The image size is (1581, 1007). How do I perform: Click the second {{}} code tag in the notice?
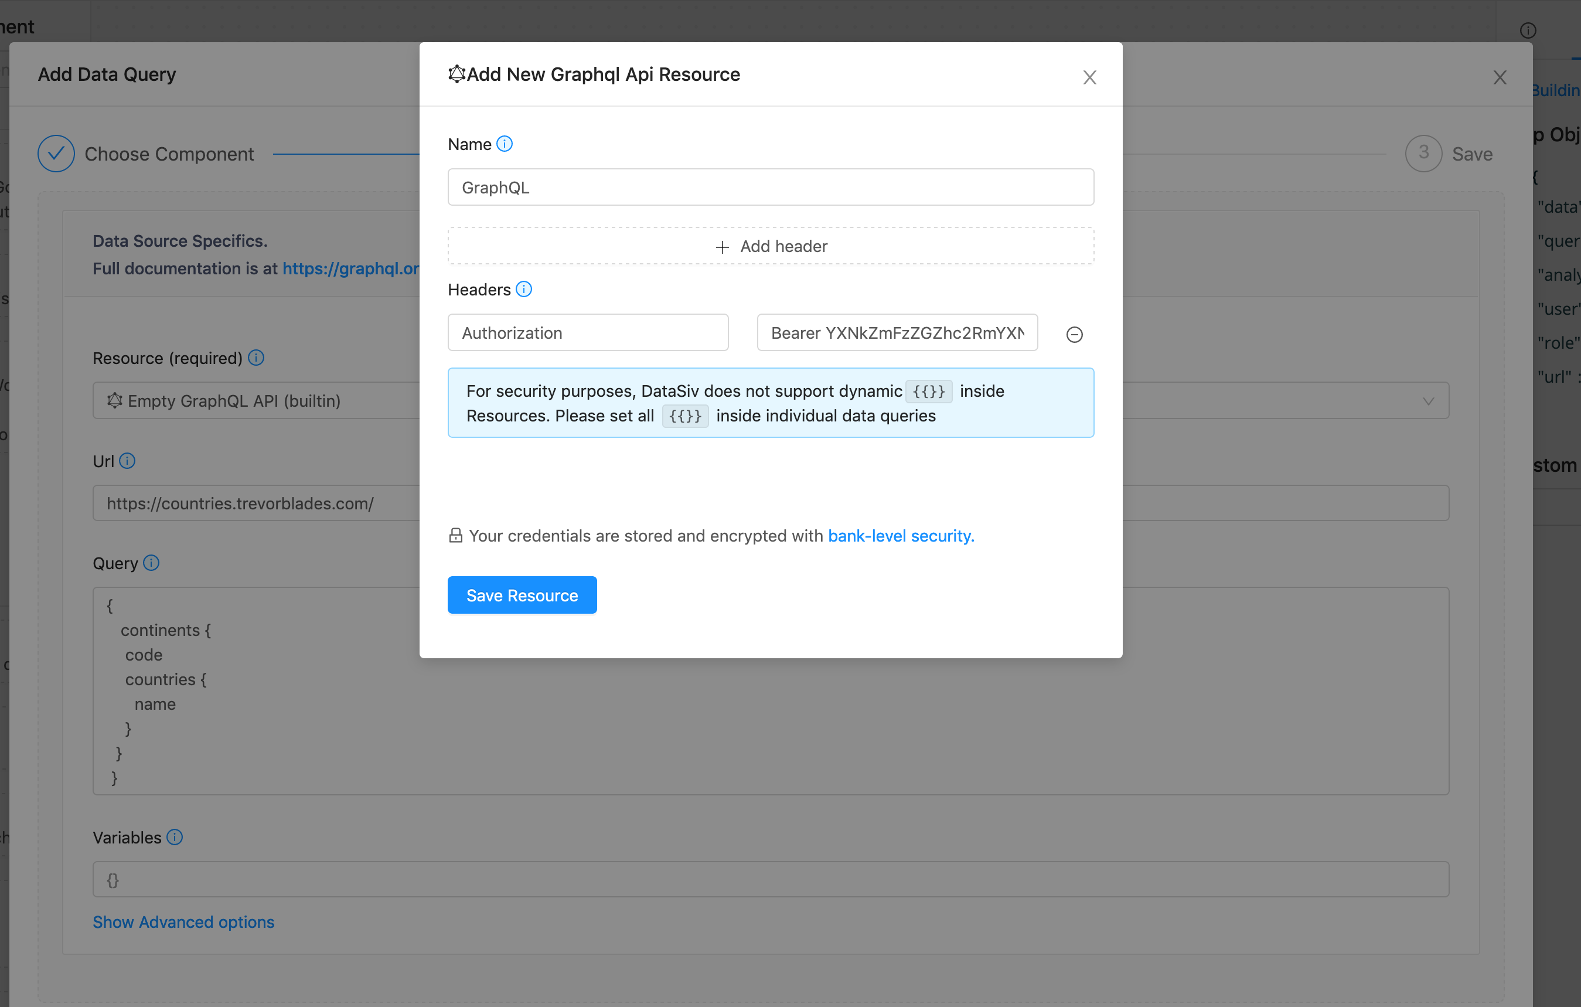[x=685, y=416]
